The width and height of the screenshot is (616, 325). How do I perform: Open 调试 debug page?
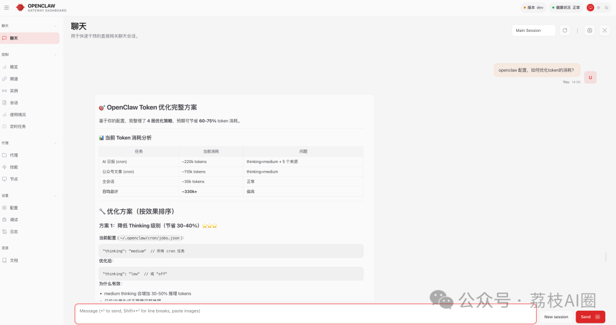30,220
